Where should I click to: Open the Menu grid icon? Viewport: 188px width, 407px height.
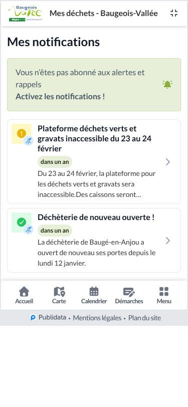click(x=164, y=292)
